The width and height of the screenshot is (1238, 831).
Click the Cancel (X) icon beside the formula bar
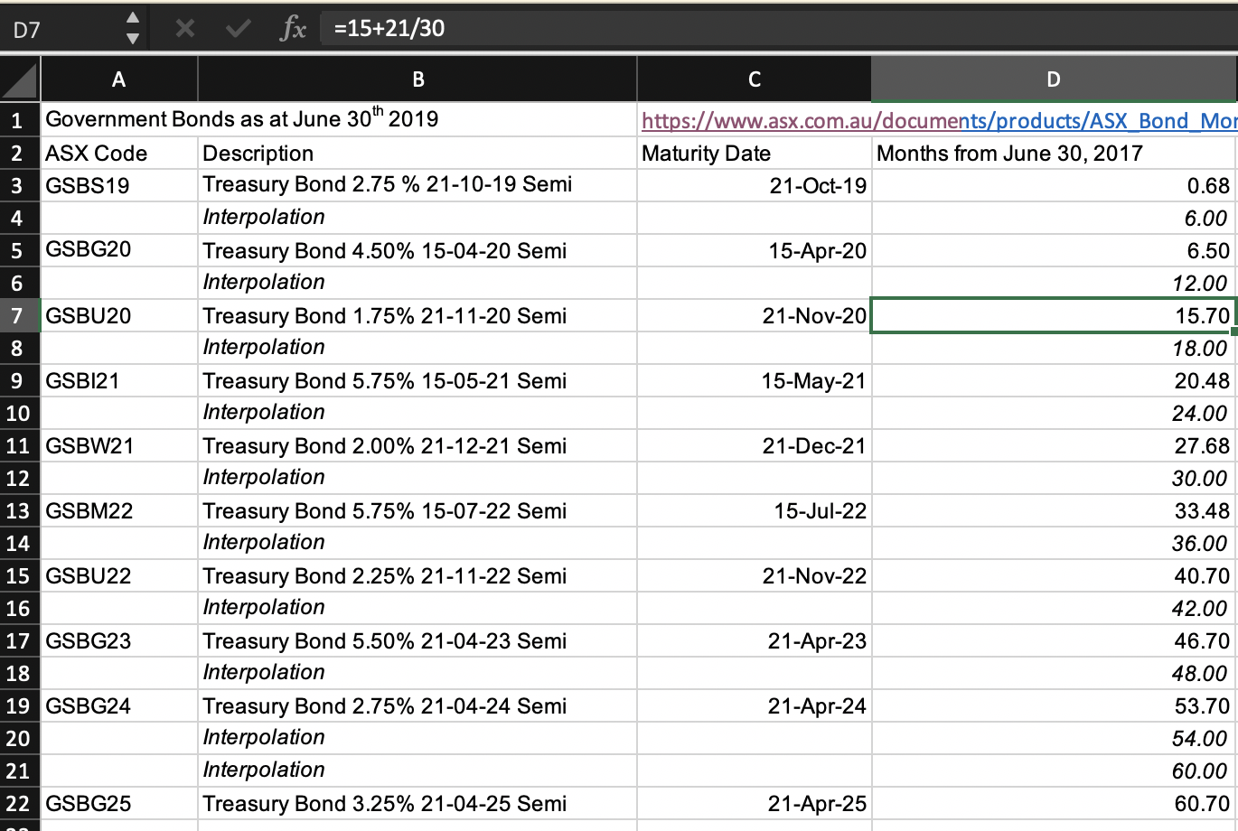[185, 27]
